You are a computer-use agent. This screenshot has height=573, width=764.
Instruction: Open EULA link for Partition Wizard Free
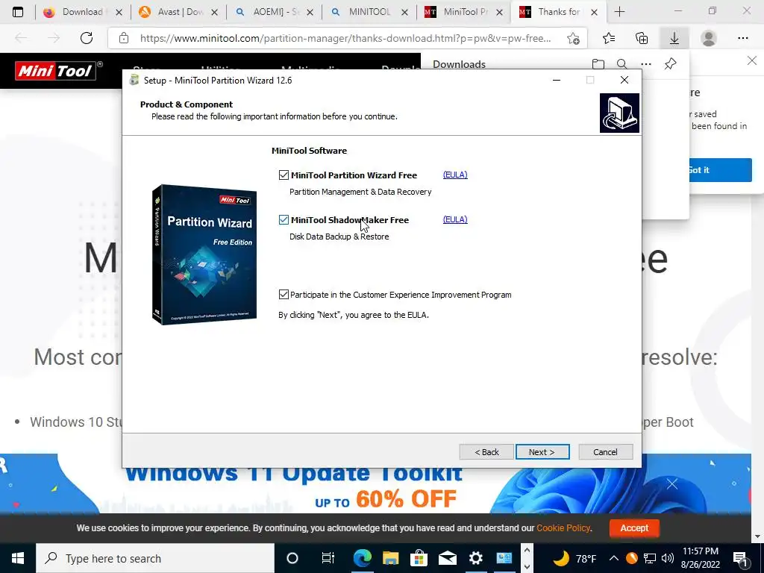455,175
